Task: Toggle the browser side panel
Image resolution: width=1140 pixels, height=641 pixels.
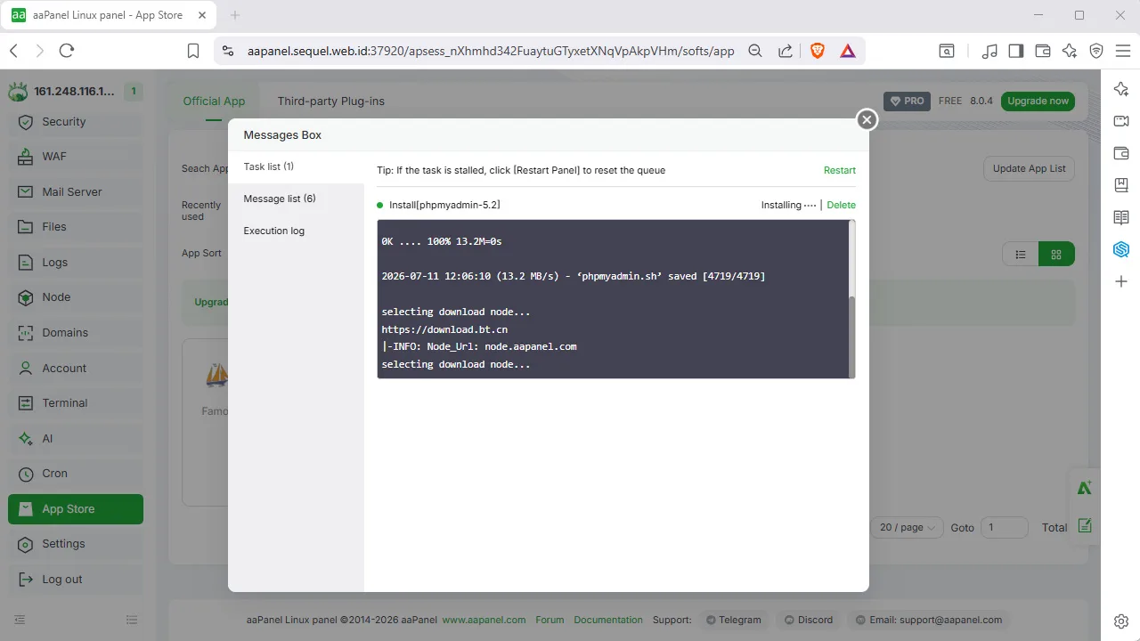Action: [x=1016, y=51]
